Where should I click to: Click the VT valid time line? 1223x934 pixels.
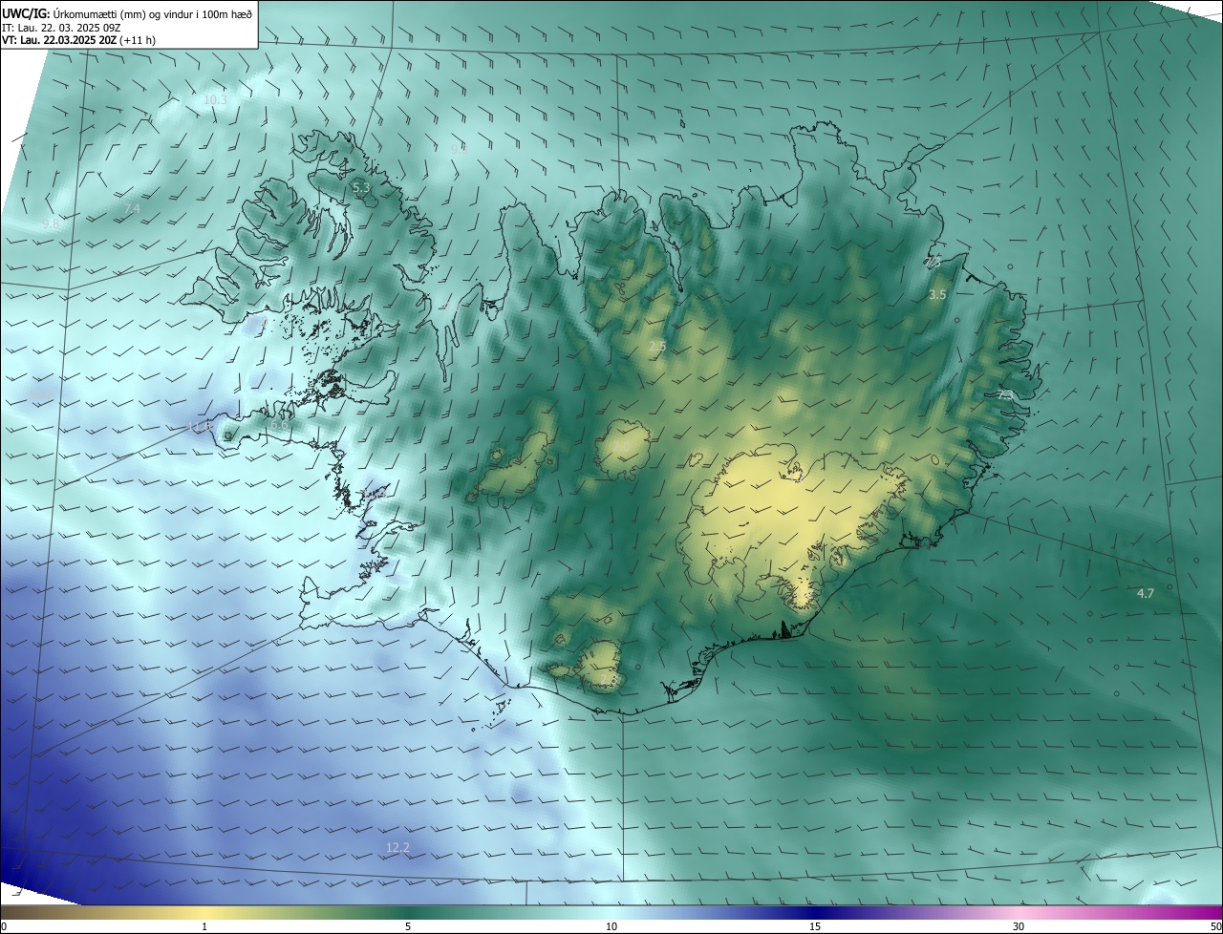[x=78, y=40]
